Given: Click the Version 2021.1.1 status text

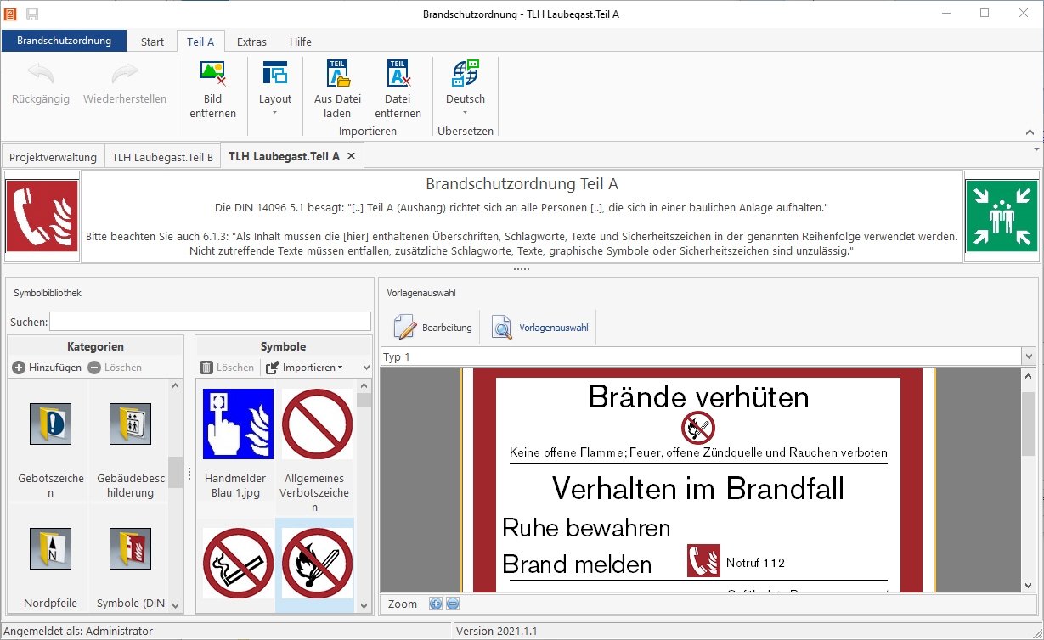Looking at the screenshot, I should pyautogui.click(x=497, y=631).
